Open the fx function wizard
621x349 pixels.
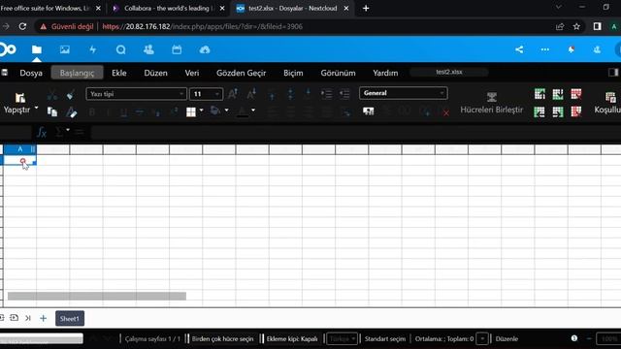42,132
